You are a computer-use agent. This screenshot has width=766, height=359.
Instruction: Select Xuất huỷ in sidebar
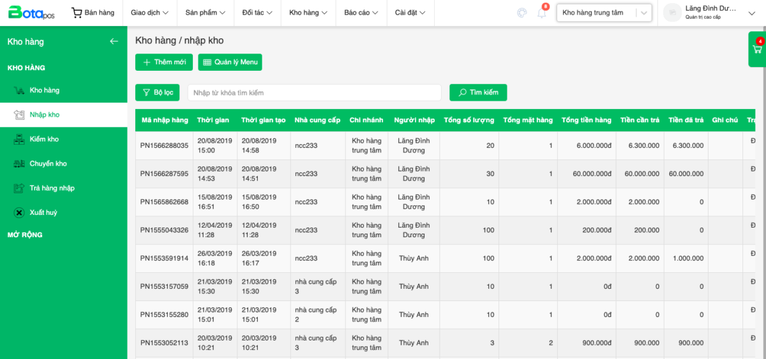[x=43, y=212]
